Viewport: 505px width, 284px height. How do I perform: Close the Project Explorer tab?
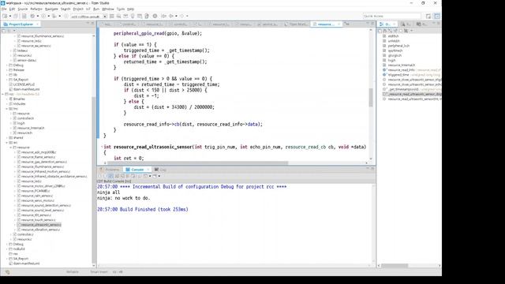(x=37, y=24)
